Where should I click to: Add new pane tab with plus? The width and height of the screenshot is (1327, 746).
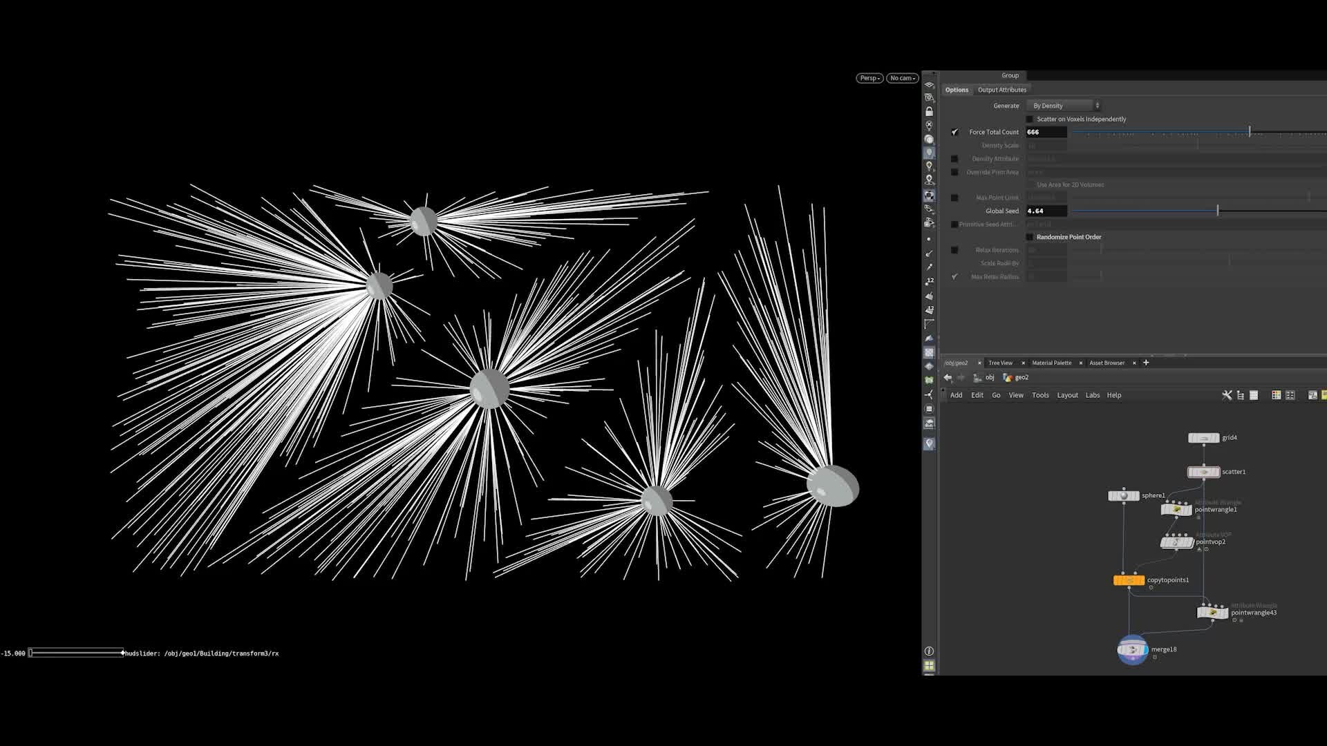click(1146, 363)
